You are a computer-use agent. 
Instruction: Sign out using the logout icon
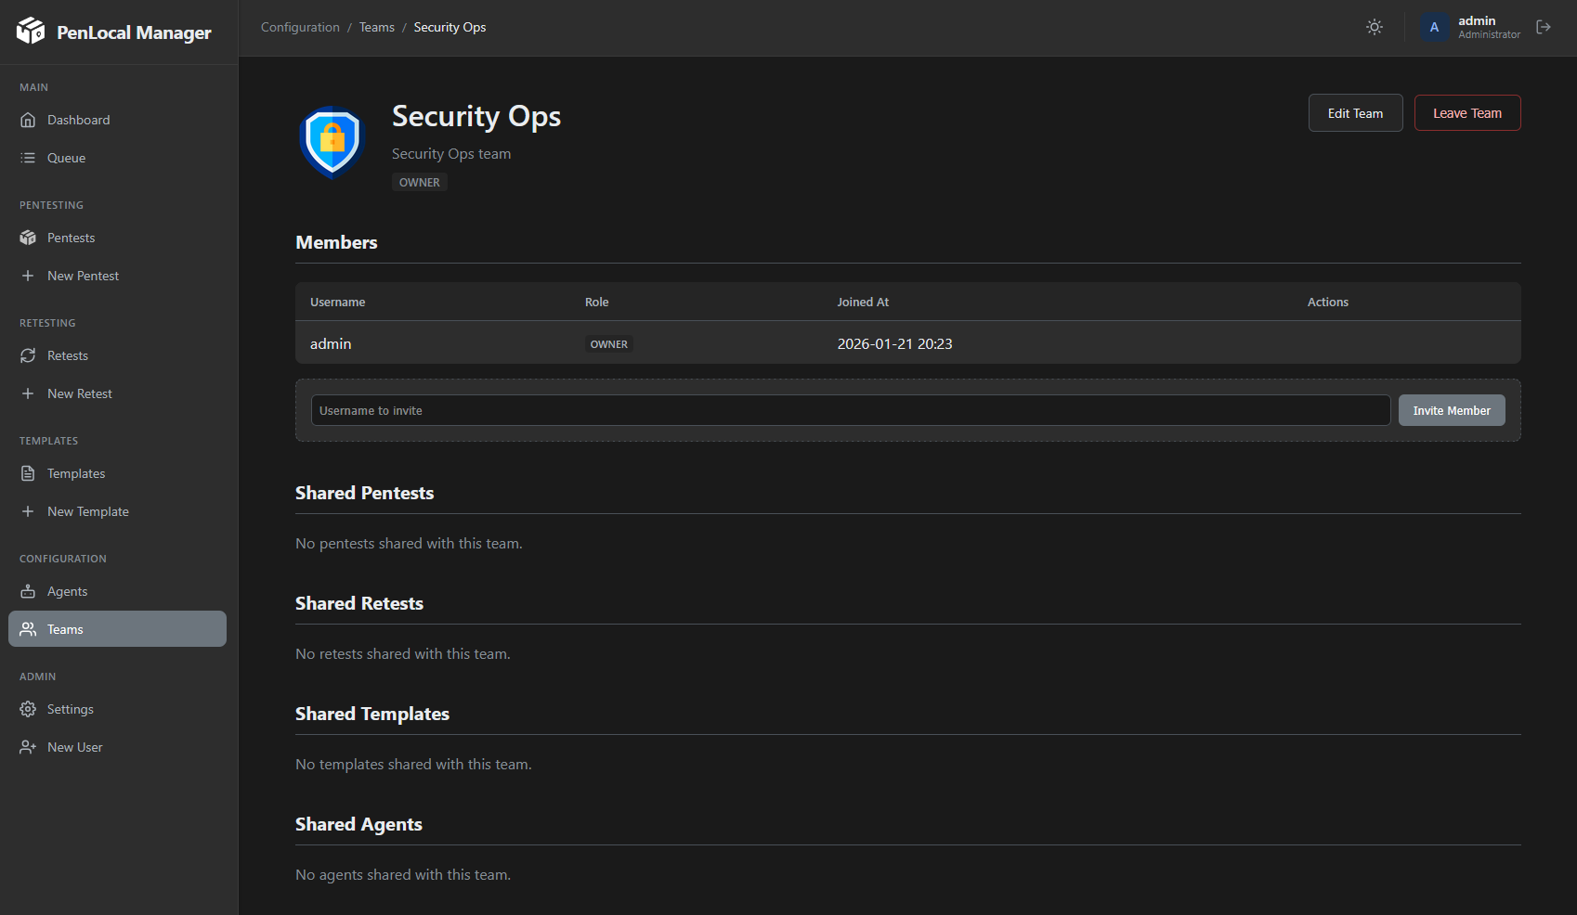(x=1544, y=27)
